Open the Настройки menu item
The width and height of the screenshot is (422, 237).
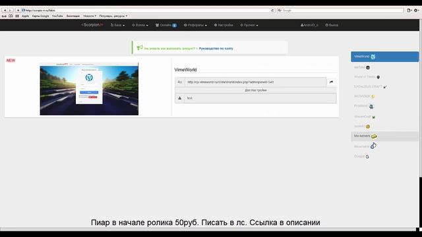[224, 25]
